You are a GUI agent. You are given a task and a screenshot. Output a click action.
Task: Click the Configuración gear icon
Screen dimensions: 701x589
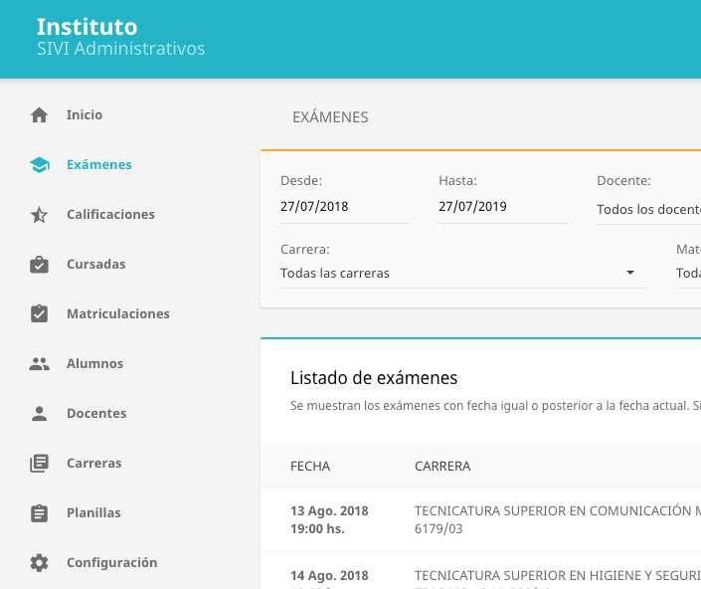point(40,562)
